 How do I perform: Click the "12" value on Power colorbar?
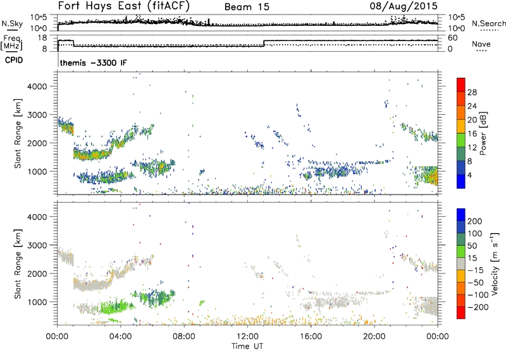click(x=472, y=148)
